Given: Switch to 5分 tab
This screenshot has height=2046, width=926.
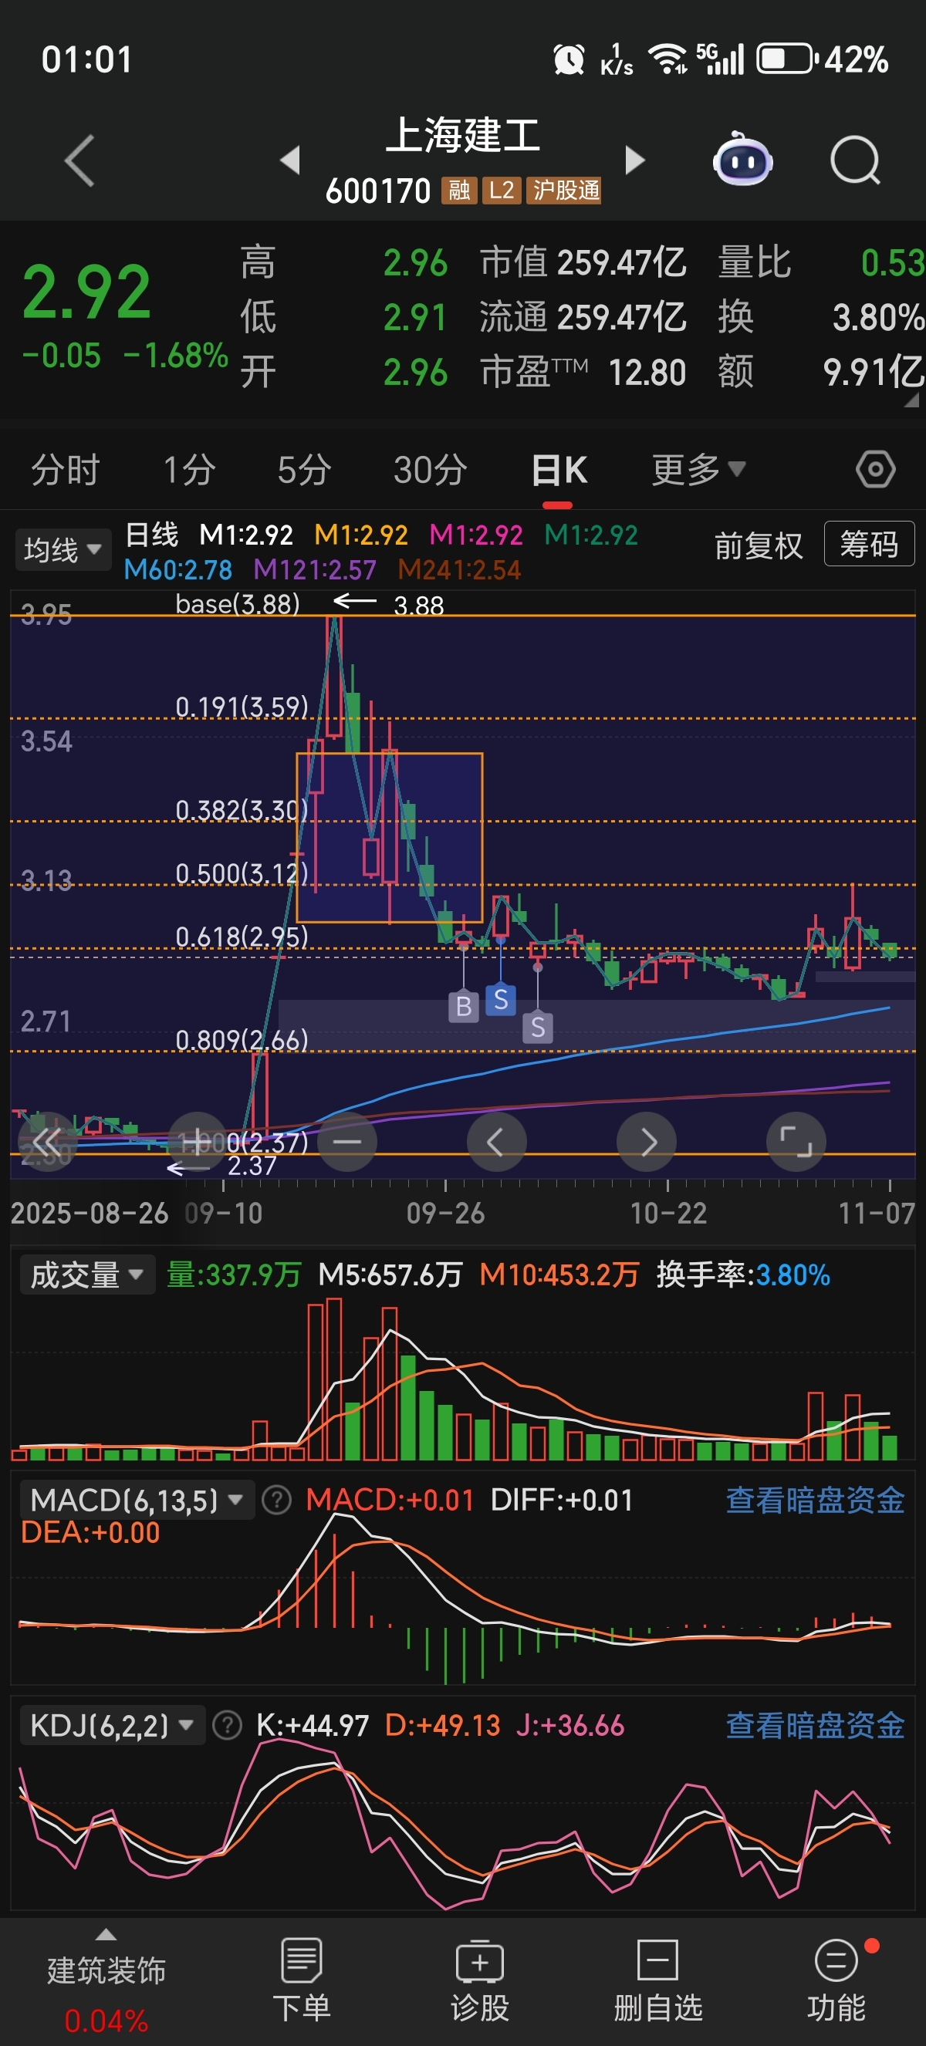Looking at the screenshot, I should pos(304,469).
